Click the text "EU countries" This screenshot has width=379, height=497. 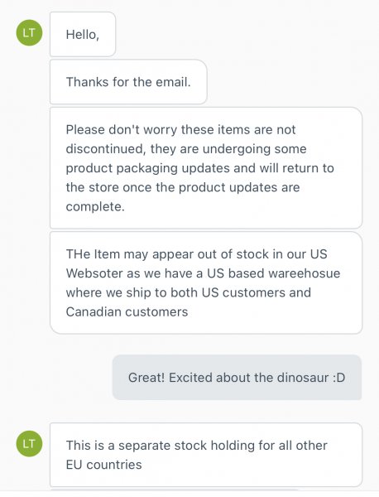click(104, 465)
